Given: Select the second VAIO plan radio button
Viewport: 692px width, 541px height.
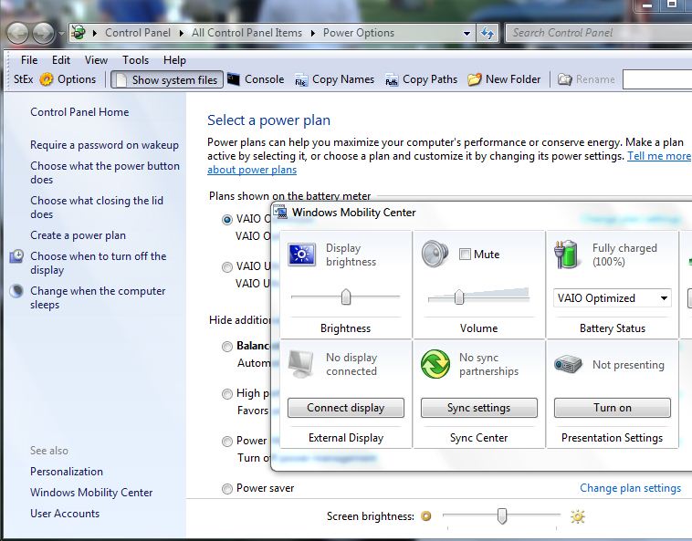Looking at the screenshot, I should (x=226, y=266).
